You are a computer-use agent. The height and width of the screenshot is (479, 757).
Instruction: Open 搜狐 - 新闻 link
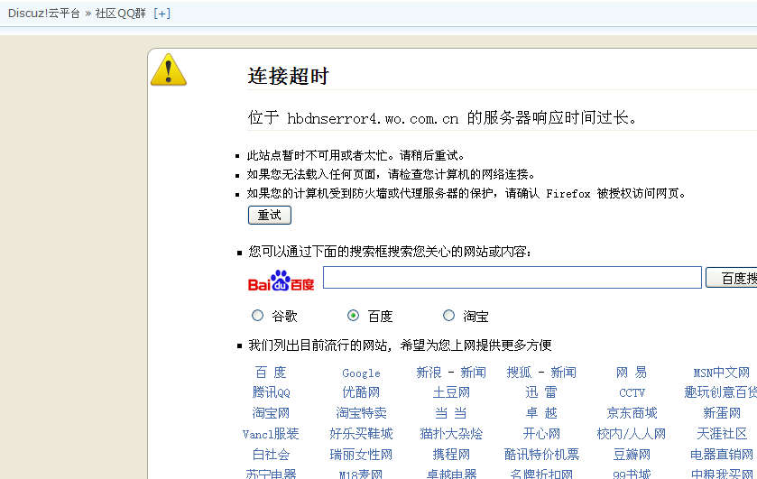(x=541, y=373)
